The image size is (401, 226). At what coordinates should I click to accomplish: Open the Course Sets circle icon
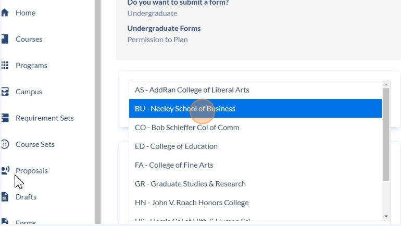tap(5, 144)
